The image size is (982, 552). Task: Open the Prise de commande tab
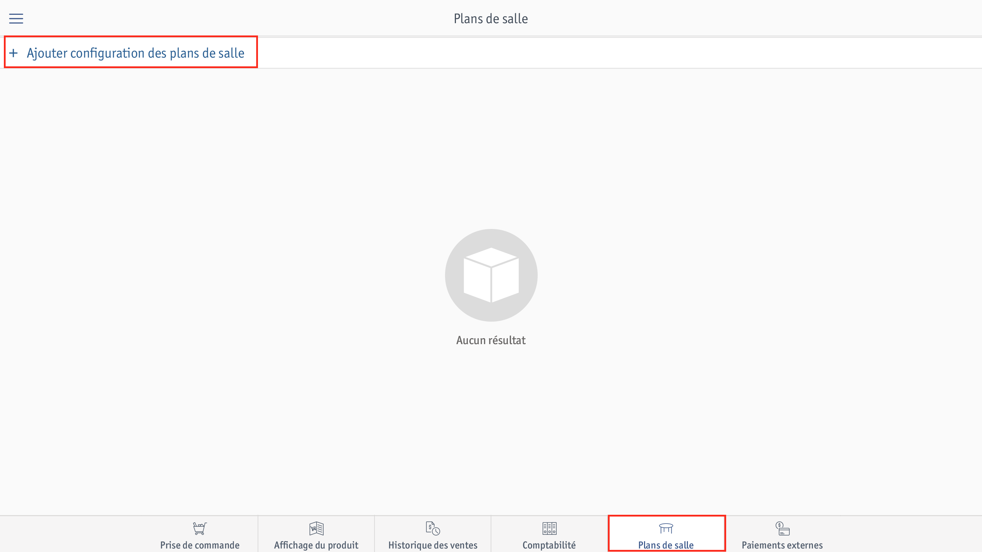pyautogui.click(x=200, y=535)
